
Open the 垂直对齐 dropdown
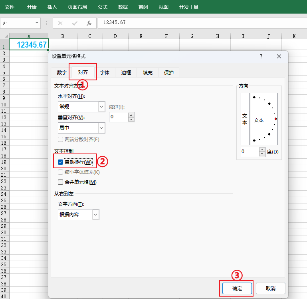coord(101,128)
